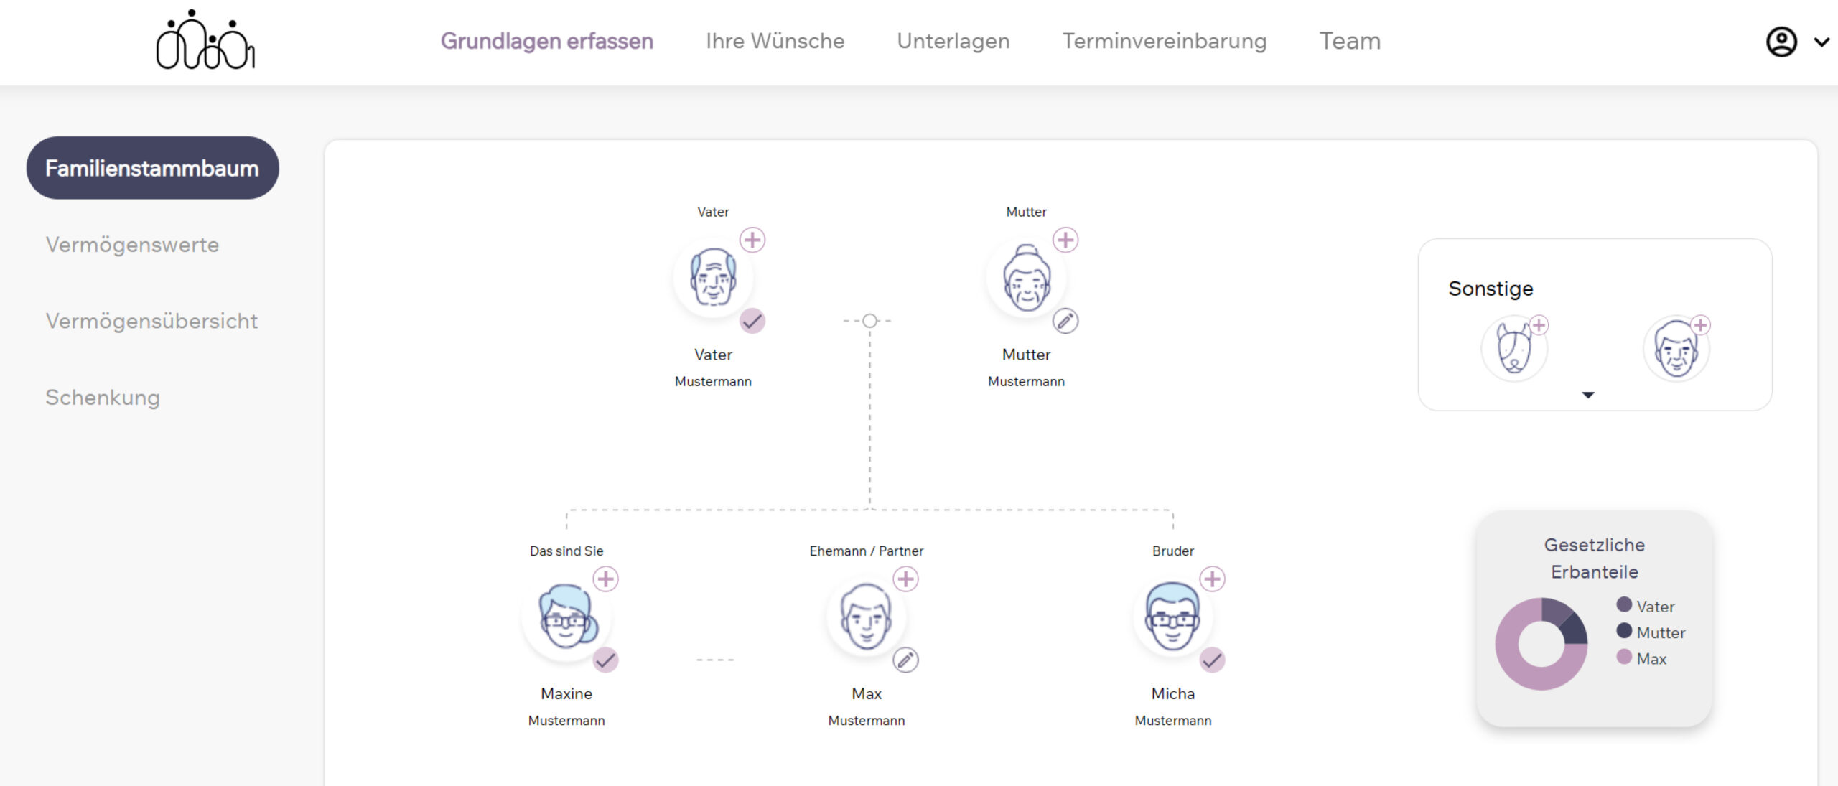Click plus icon above Mutter avatar
1838x786 pixels.
click(1065, 240)
